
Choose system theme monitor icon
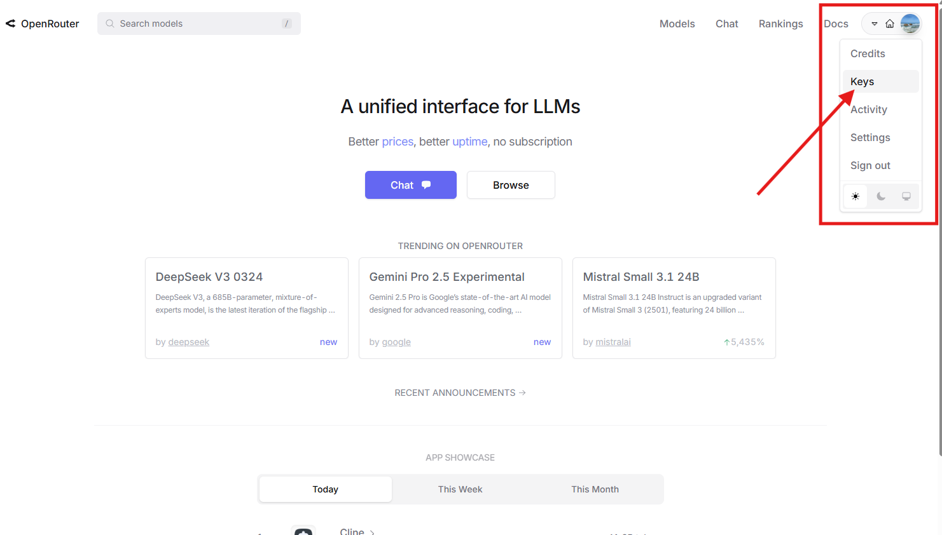906,196
